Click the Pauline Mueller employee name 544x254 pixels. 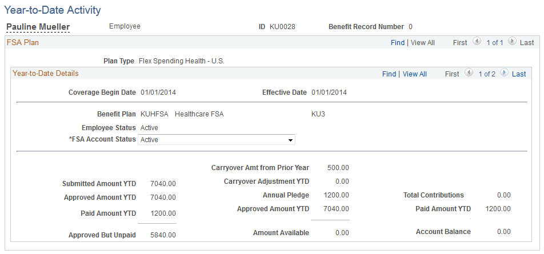pos(38,27)
